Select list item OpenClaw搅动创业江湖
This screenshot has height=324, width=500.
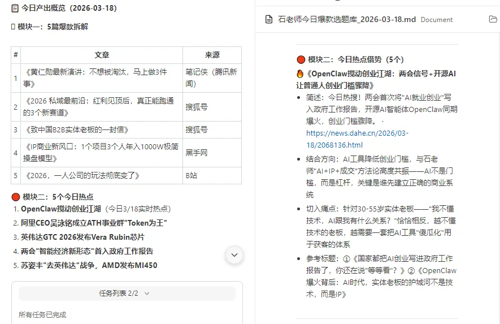96,209
